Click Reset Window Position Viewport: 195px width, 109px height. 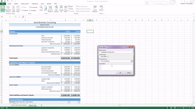[x=83, y=11]
